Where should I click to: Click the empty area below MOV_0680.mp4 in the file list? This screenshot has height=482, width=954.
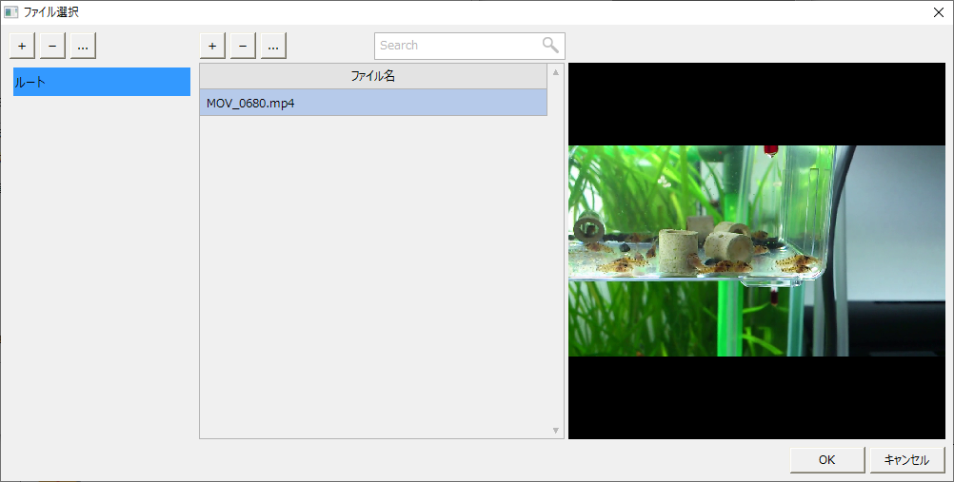point(373,276)
